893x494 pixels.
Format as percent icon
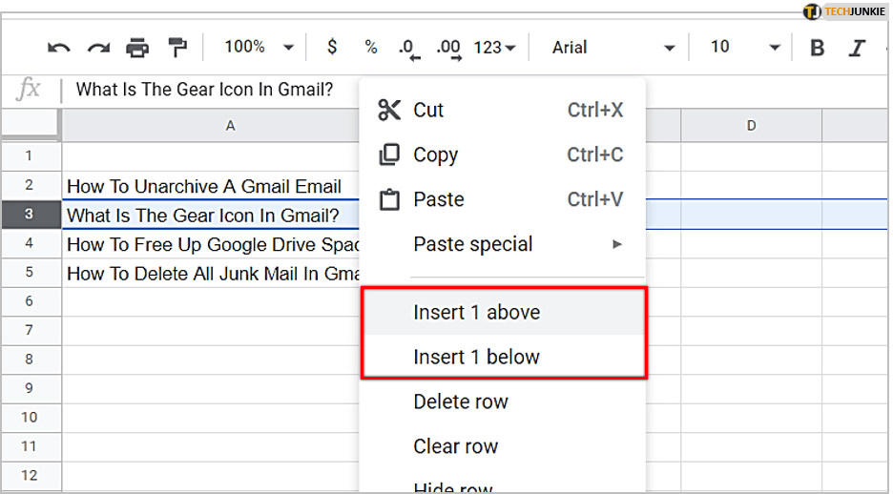[370, 48]
